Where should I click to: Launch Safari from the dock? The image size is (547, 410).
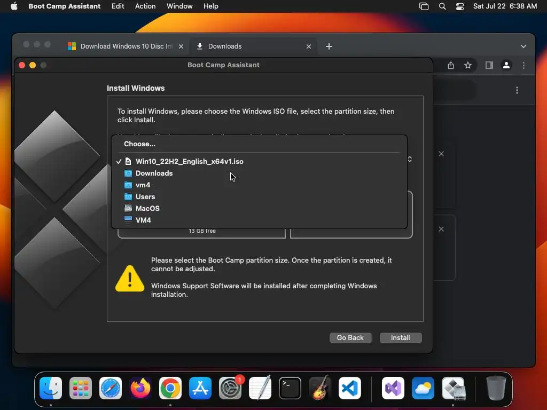[x=111, y=388]
